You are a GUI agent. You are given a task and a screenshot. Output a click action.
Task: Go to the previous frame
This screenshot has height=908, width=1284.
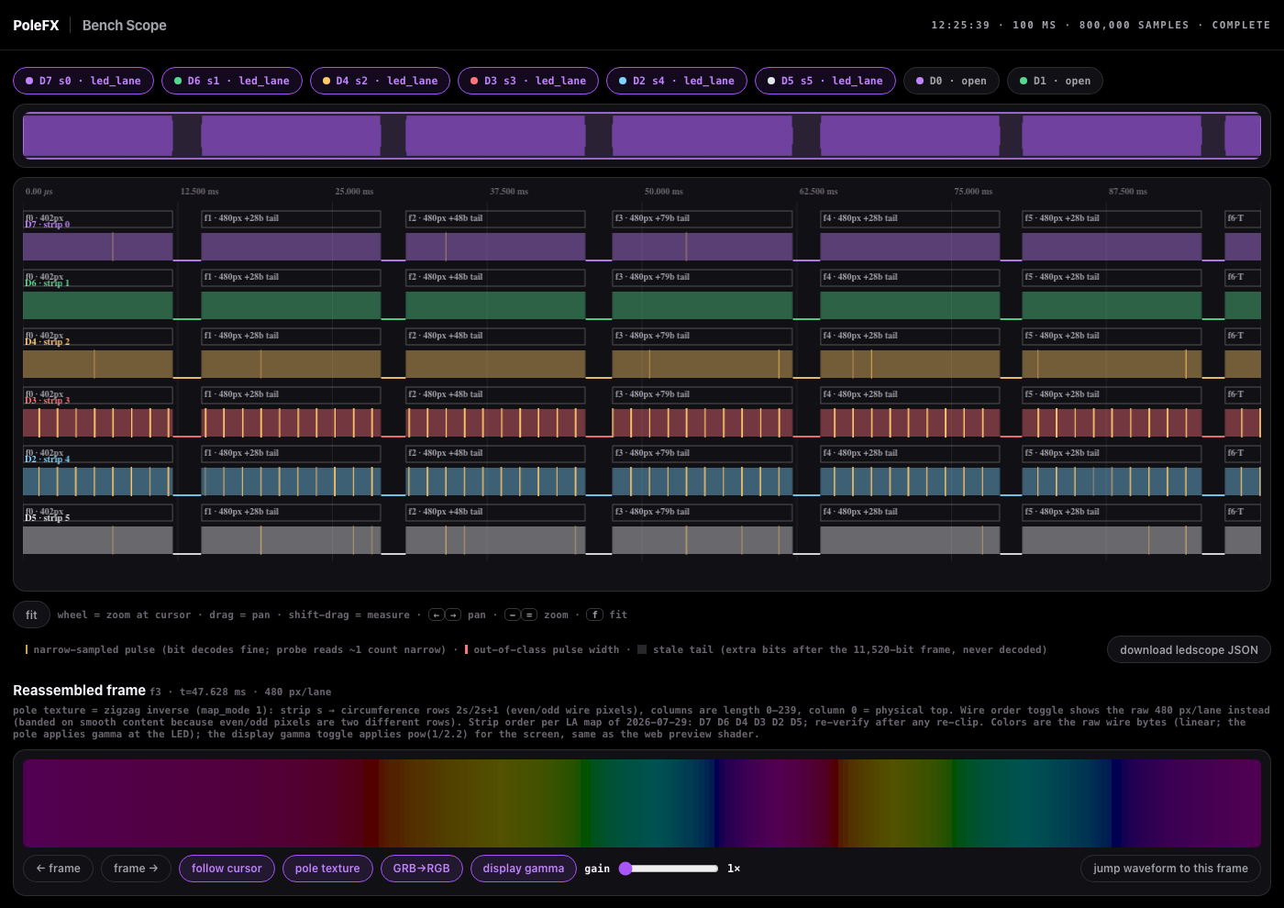click(58, 868)
